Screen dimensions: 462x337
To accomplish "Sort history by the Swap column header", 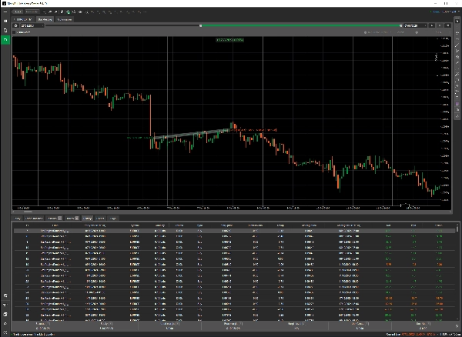I will (280, 225).
